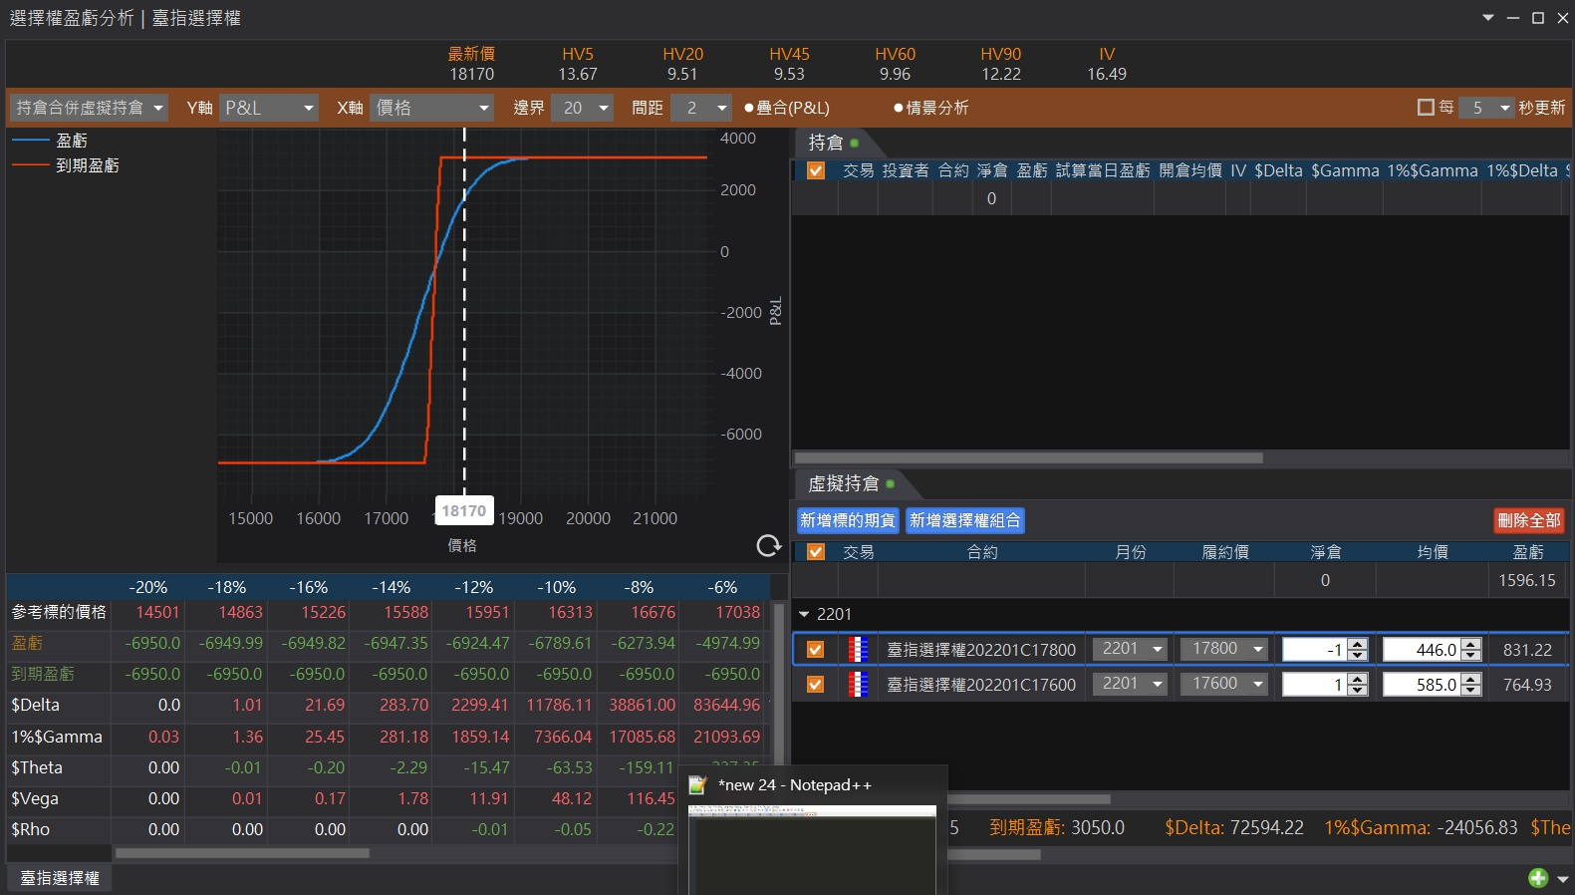
Task: Open the month dropdown in the C17800 row
Action: [x=1130, y=650]
